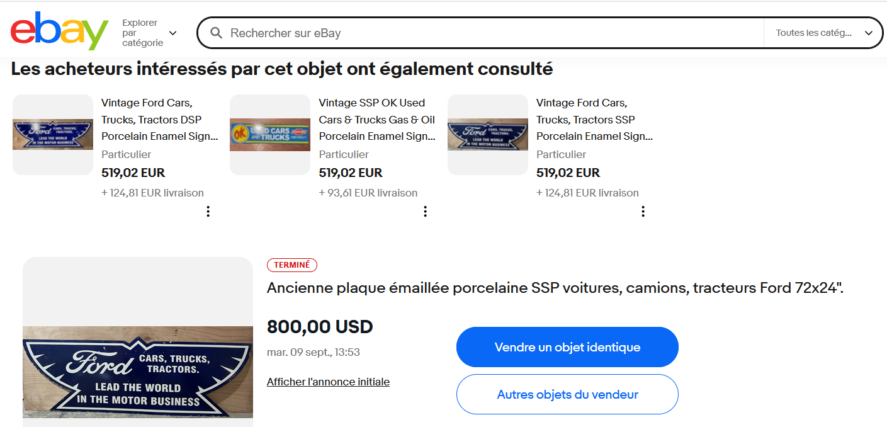
Task: Open options menu for Ford SSP sign
Action: [643, 212]
